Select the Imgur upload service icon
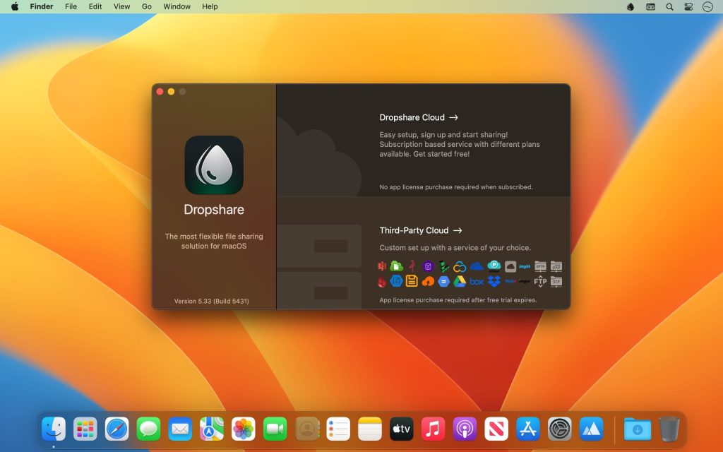 (524, 282)
